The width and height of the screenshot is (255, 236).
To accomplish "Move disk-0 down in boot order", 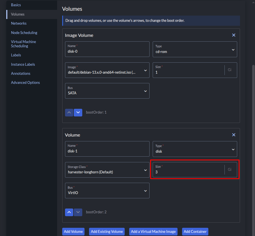I will (78, 112).
